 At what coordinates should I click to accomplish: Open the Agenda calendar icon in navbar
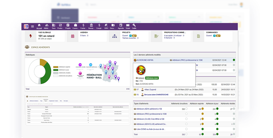[121, 25]
